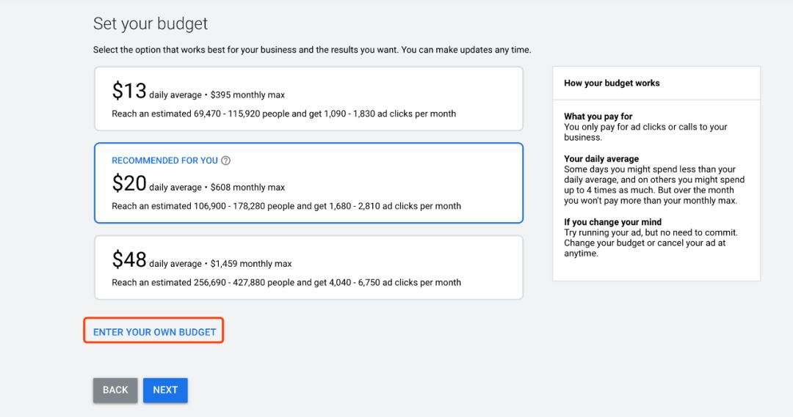Click the RECOMMENDED FOR YOU label
The width and height of the screenshot is (793, 417).
165,160
